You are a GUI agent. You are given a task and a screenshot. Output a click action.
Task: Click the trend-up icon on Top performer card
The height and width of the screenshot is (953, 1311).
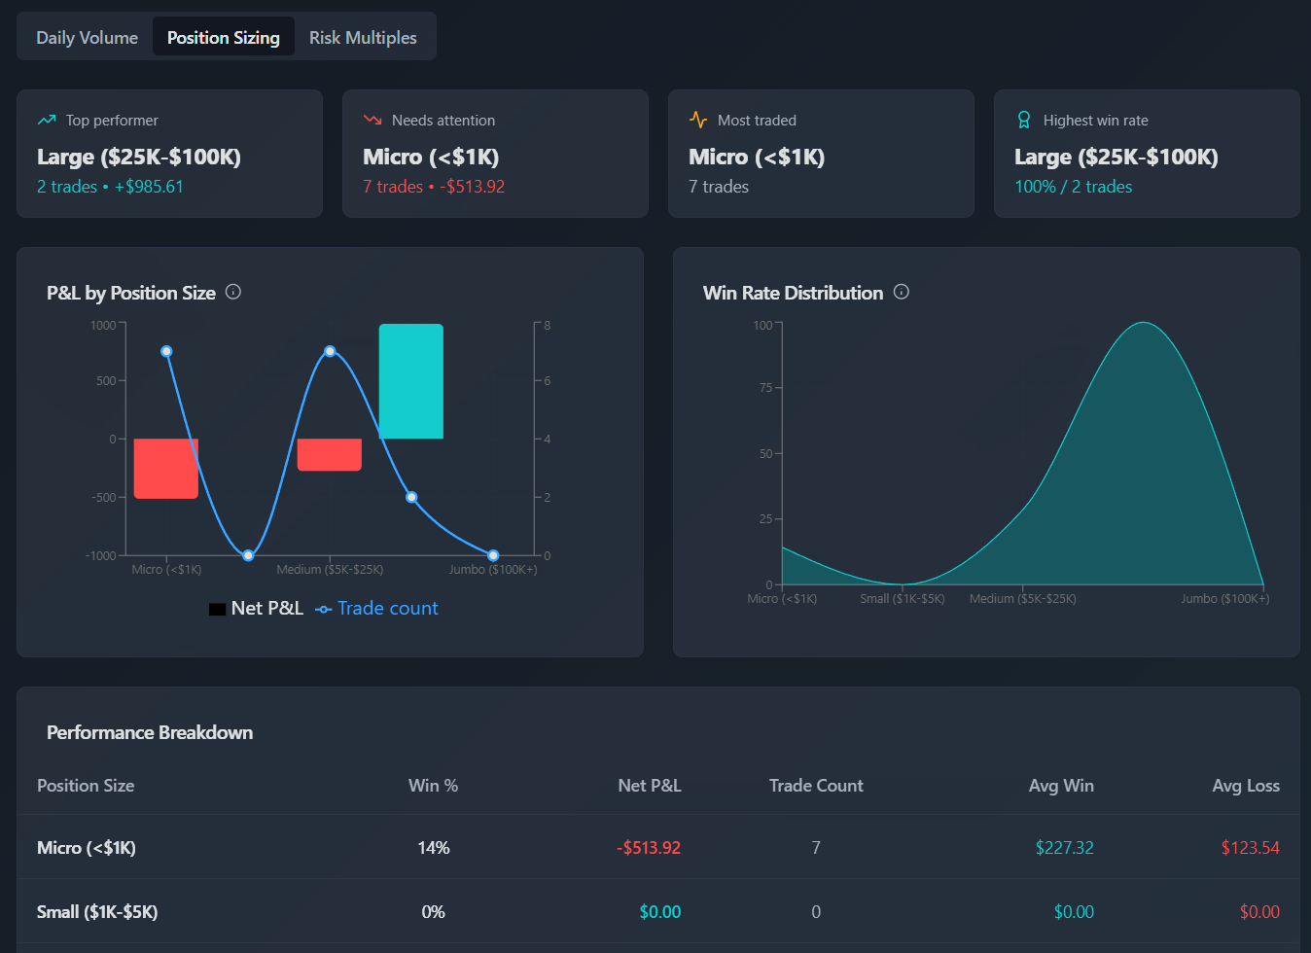pos(46,120)
